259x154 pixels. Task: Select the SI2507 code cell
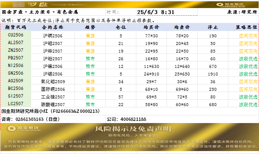tap(16, 96)
